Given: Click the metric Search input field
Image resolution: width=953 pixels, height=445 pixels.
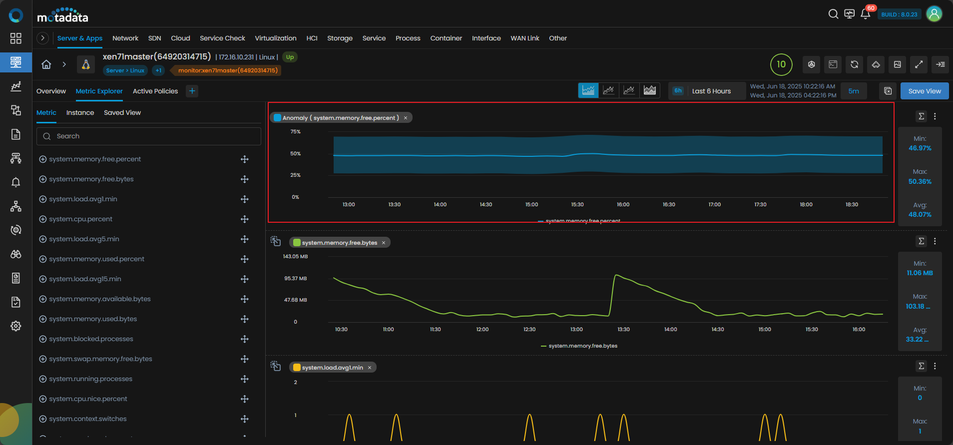Looking at the screenshot, I should coord(149,136).
